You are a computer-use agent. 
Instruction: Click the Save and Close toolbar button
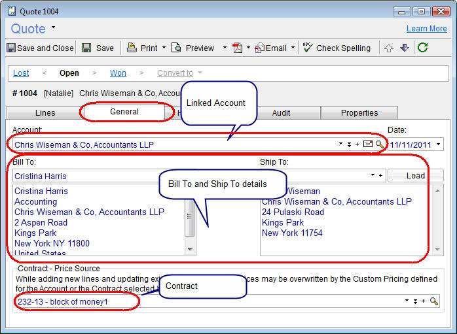pos(40,48)
